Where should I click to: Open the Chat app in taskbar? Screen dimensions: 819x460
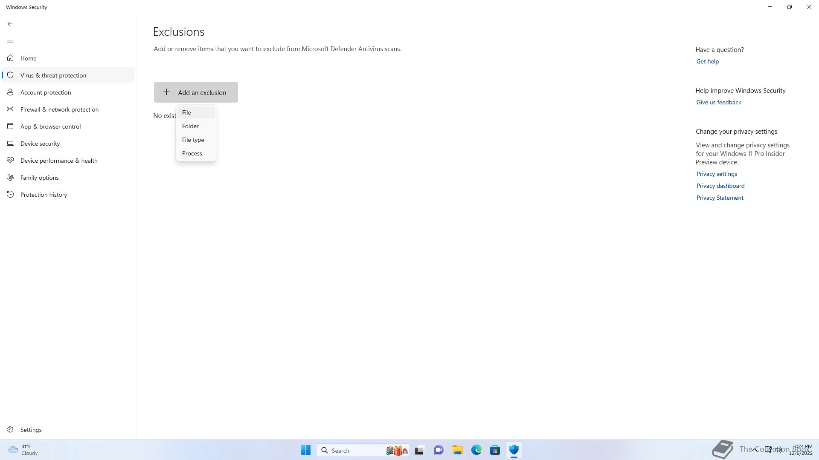(x=439, y=450)
